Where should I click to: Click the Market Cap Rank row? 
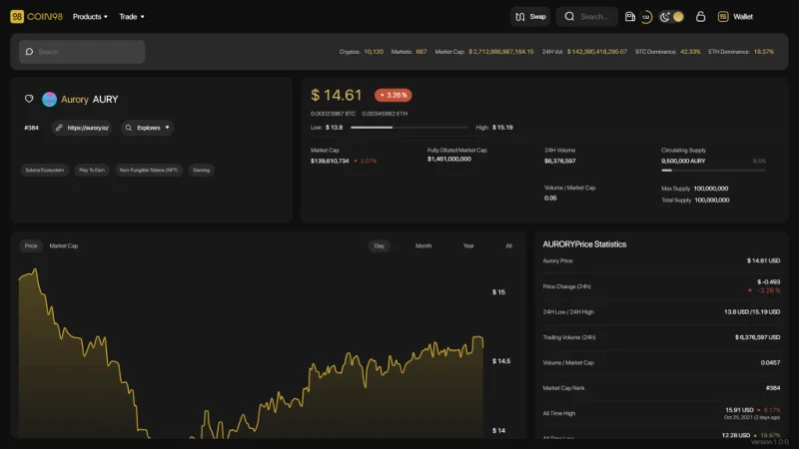tap(661, 388)
